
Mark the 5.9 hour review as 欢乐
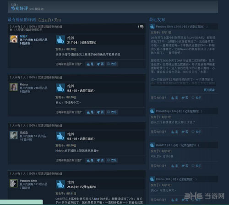click(112, 160)
